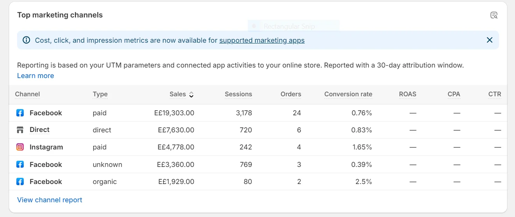The width and height of the screenshot is (515, 217).
Task: Click the report explore icon in card header
Action: click(494, 15)
